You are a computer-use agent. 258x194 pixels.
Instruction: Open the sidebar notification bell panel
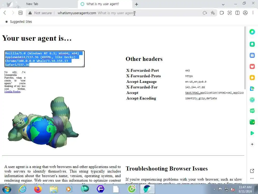252,44
